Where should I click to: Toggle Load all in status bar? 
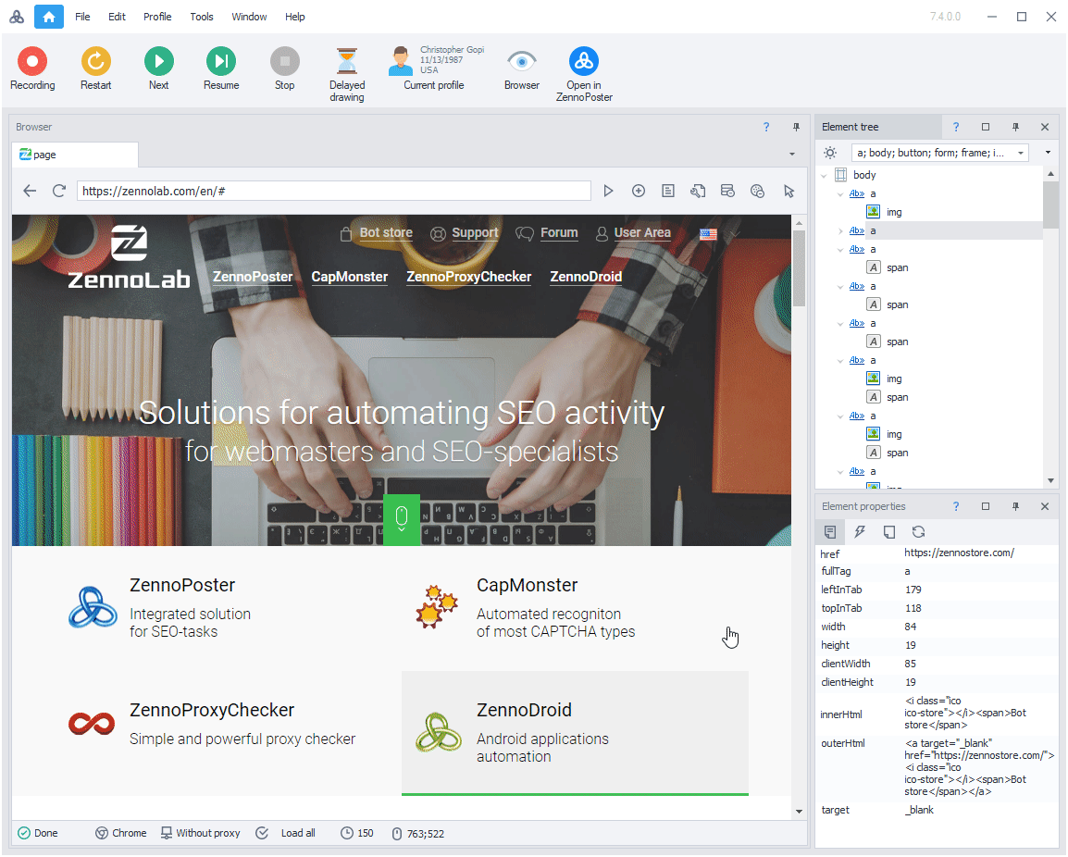click(286, 833)
